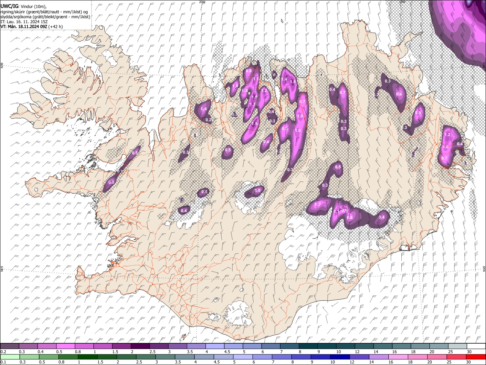This screenshot has height=365, width=486.
Task: Click the '0.4' label in the upper legend
Action: coord(40,352)
